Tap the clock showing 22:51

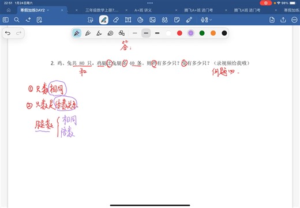coord(8,3)
